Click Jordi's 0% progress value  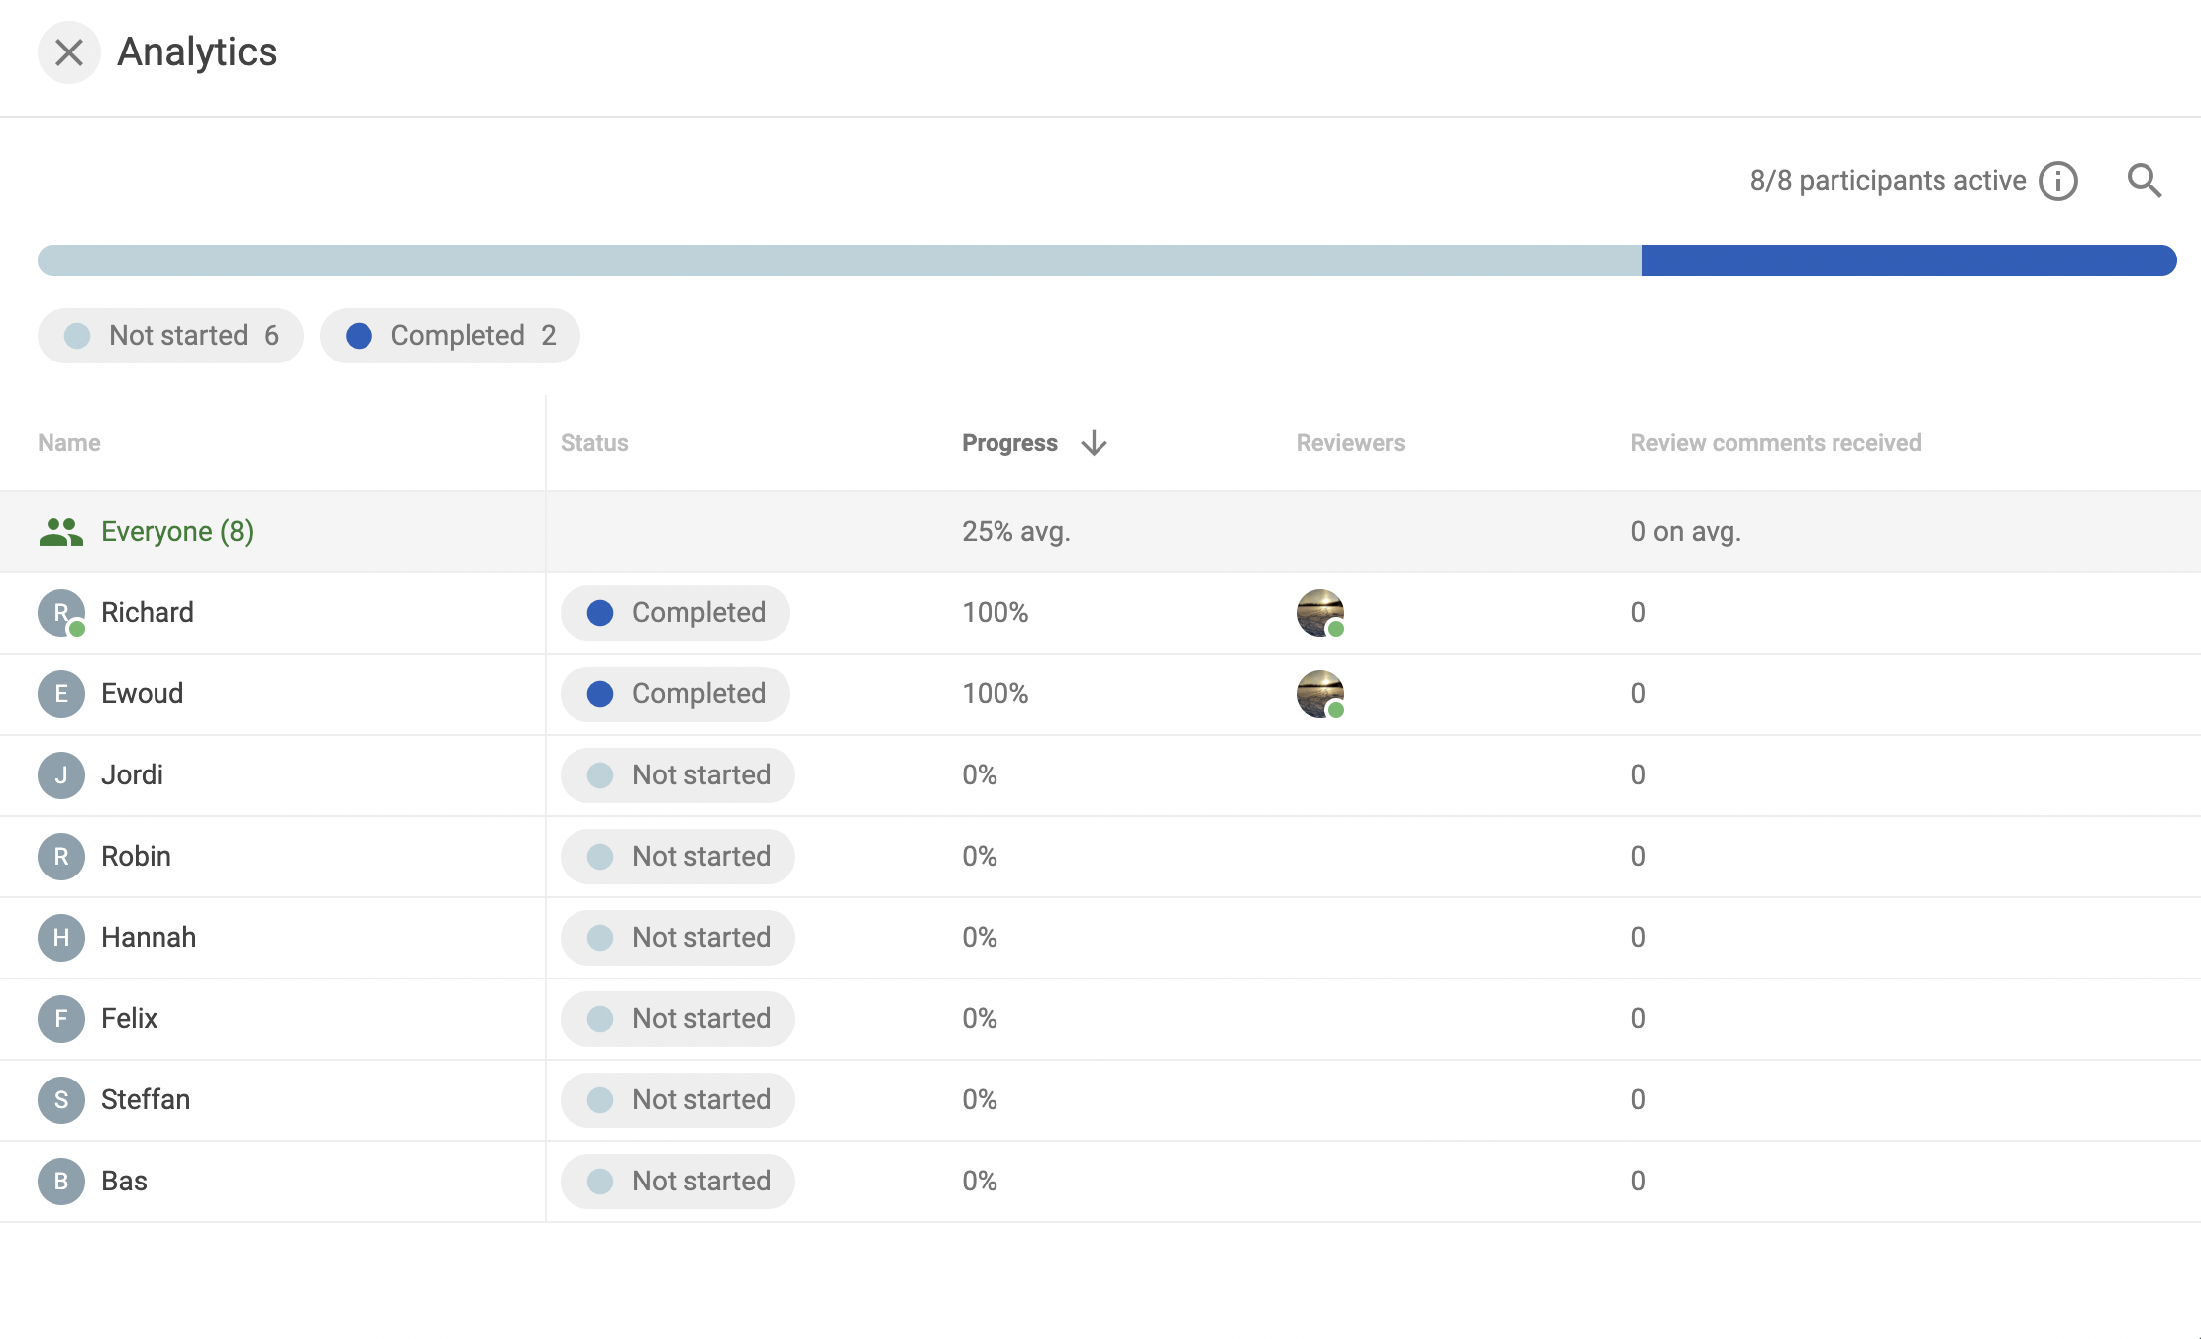coord(980,775)
